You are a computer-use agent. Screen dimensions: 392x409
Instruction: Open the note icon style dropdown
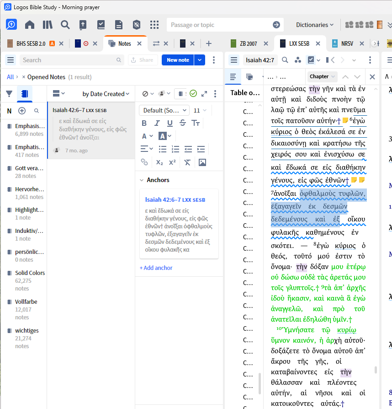pyautogui.click(x=164, y=93)
